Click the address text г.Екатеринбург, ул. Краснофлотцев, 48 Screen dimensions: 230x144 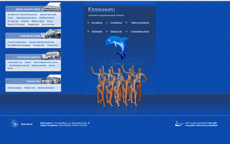(71, 123)
